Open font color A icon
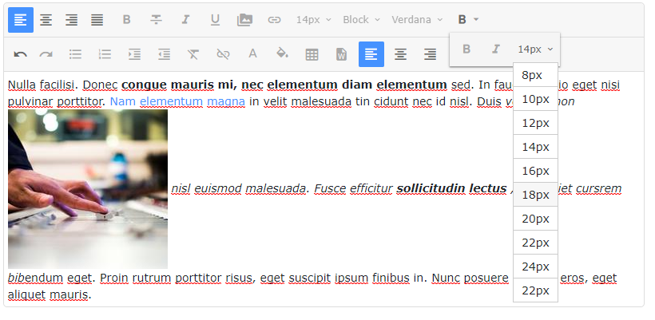655x320 pixels. (x=252, y=54)
